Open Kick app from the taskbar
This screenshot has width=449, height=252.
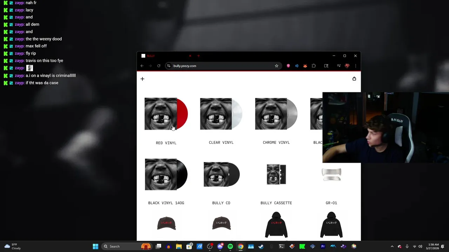[x=302, y=246]
